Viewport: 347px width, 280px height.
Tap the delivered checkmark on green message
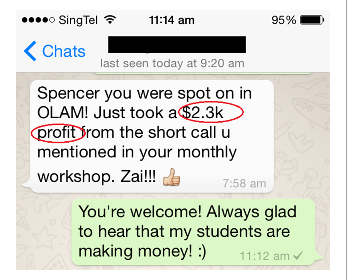click(298, 256)
